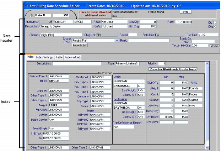Click the Rate # value field 251
This screenshot has height=151, width=221.
(61, 15)
